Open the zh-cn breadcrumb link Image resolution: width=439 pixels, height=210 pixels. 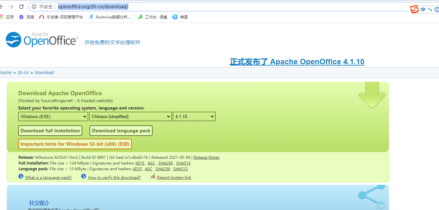[x=23, y=73]
